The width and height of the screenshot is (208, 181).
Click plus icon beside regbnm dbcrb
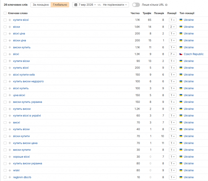click(x=10, y=177)
